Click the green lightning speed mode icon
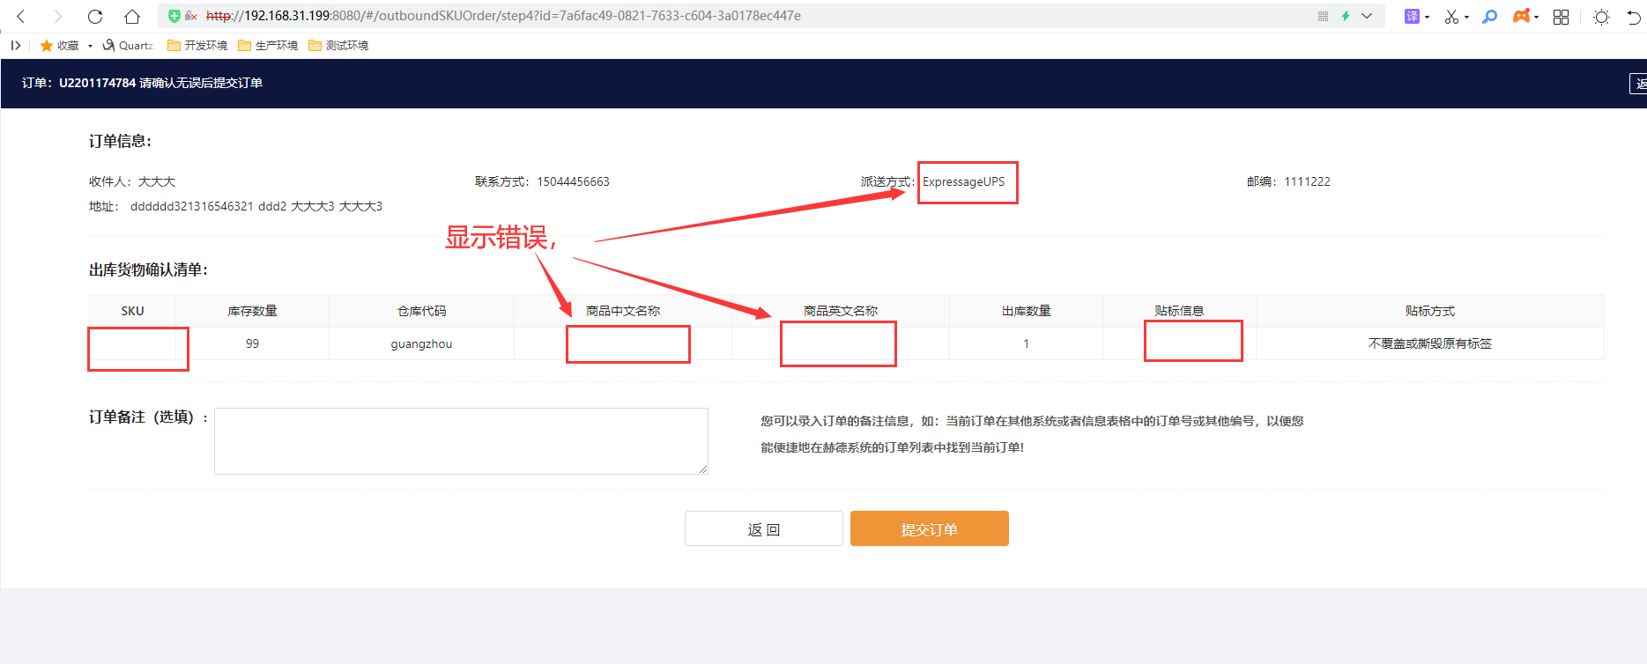This screenshot has width=1647, height=664. tap(1346, 16)
